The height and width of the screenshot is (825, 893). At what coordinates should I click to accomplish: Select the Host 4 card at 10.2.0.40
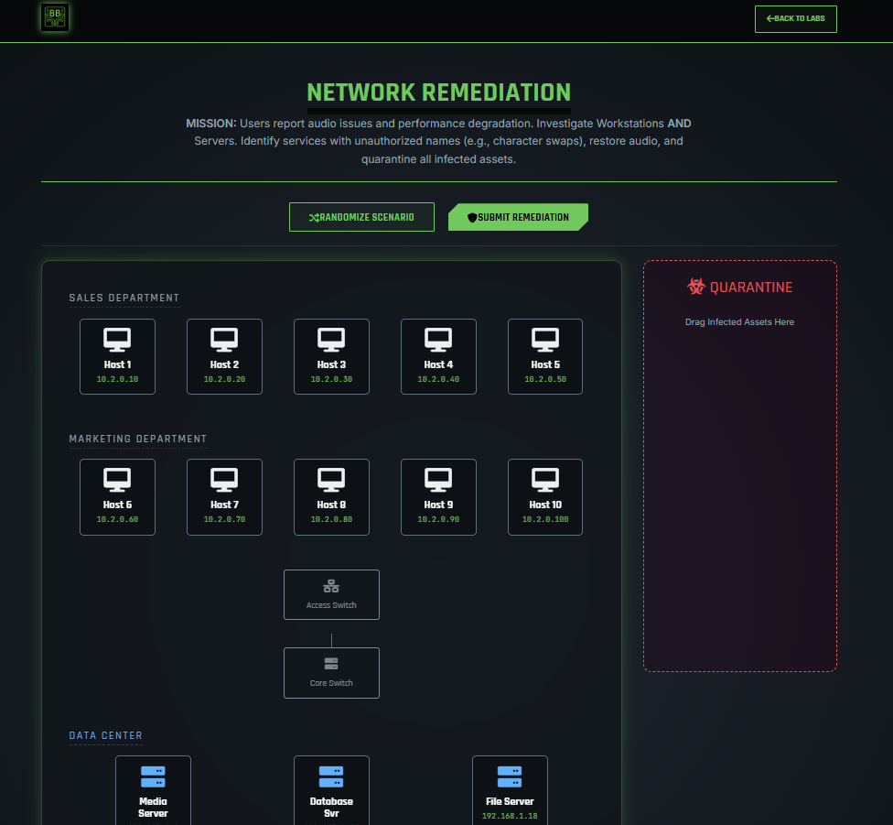coord(438,356)
